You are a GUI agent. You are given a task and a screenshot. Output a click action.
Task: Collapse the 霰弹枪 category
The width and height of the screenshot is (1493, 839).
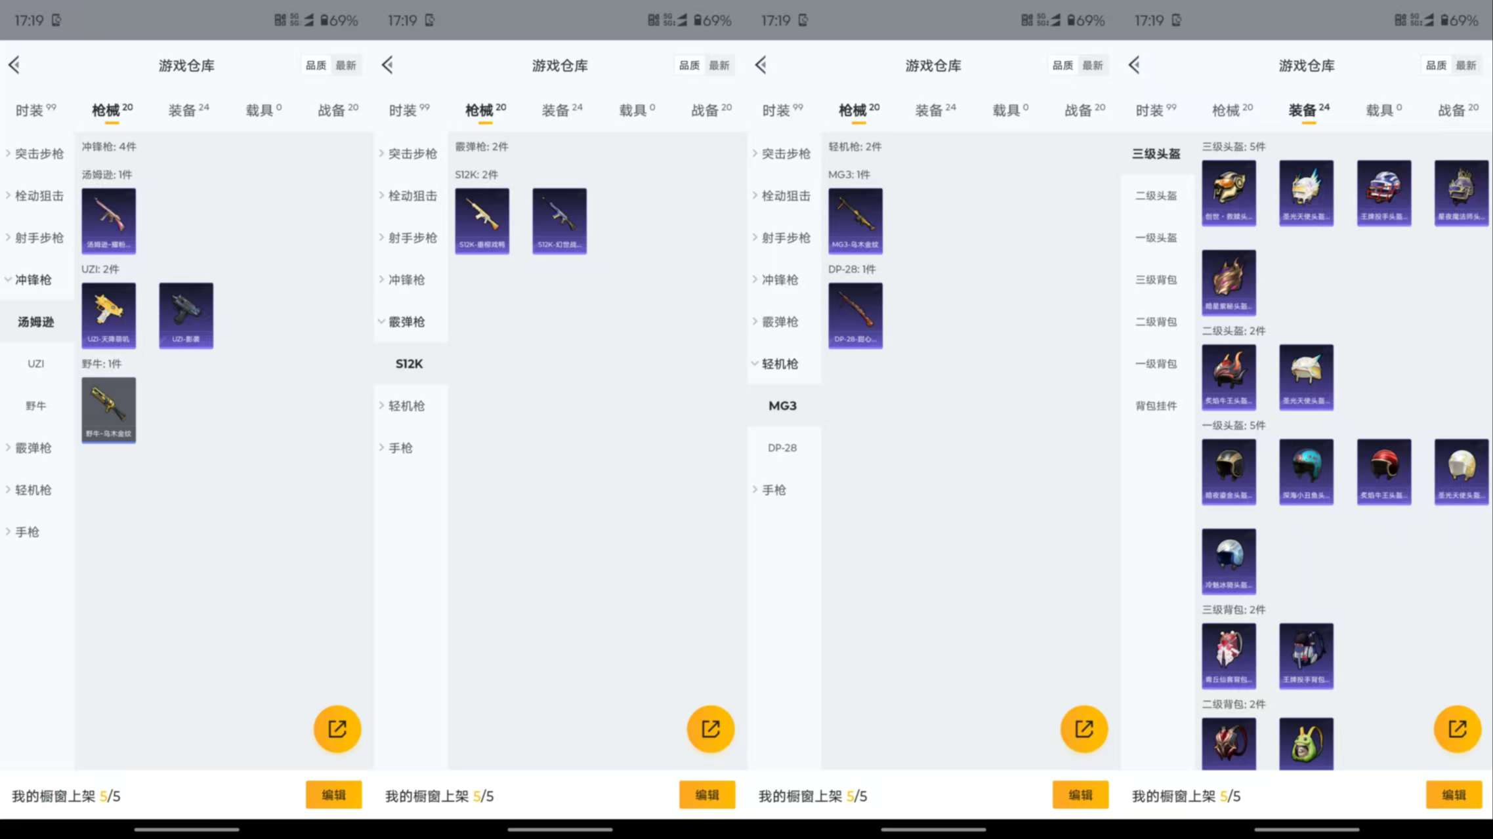408,321
